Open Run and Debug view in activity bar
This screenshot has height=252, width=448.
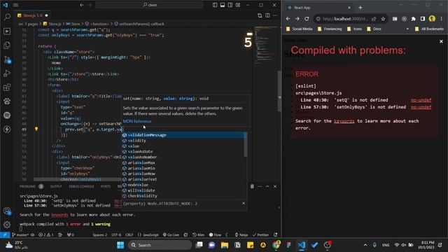[x=7, y=73]
